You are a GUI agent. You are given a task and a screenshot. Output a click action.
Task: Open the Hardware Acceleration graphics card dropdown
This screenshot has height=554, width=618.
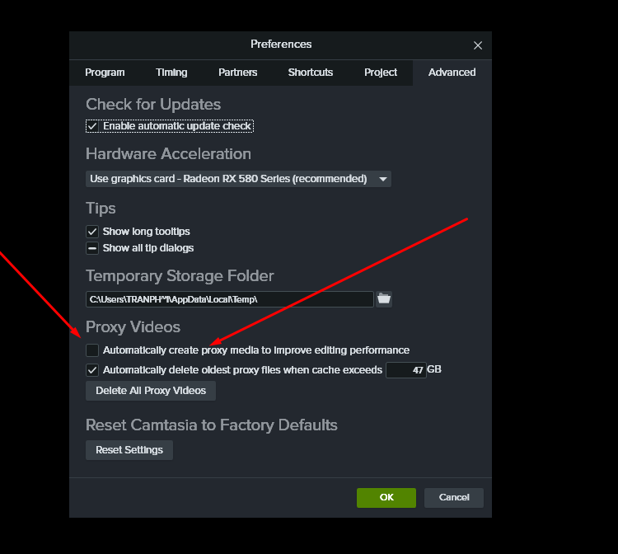pos(238,179)
